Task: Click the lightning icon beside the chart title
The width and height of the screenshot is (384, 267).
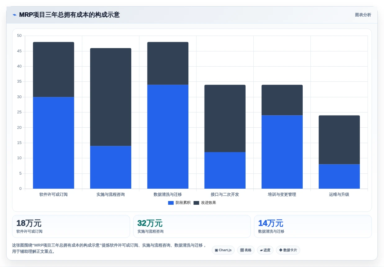Action: pos(15,15)
